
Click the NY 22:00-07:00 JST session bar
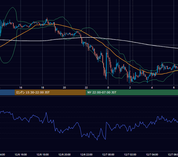[x=132, y=92]
